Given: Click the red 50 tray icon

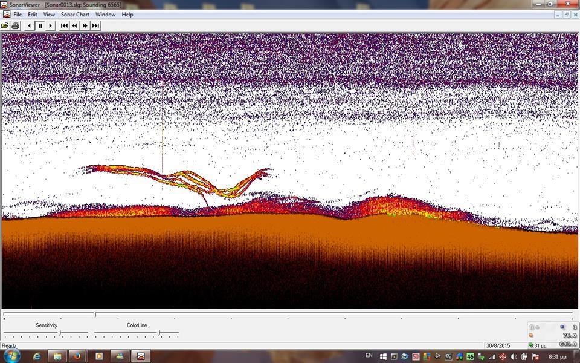Looking at the screenshot, I should [416, 357].
